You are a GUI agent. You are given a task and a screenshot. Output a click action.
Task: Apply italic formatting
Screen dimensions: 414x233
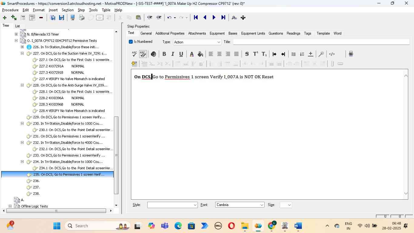point(172,54)
